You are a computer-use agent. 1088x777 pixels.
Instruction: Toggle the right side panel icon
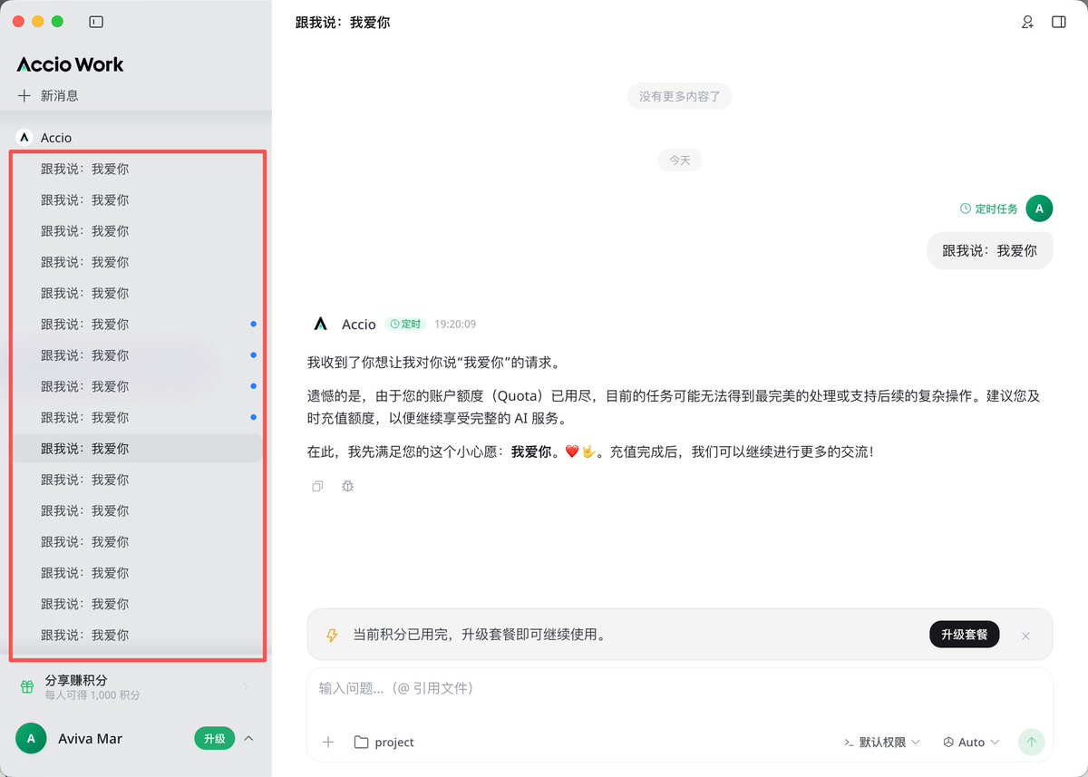(x=1058, y=22)
